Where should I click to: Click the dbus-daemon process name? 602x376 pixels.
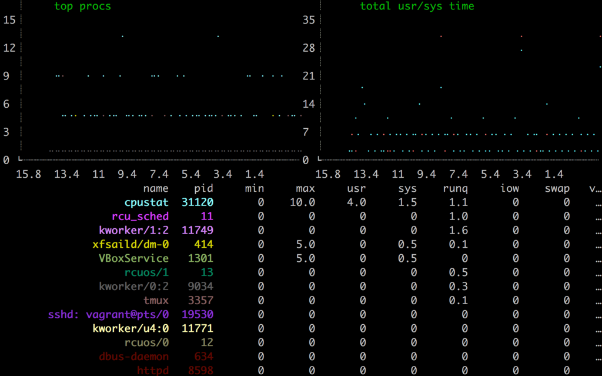(133, 357)
